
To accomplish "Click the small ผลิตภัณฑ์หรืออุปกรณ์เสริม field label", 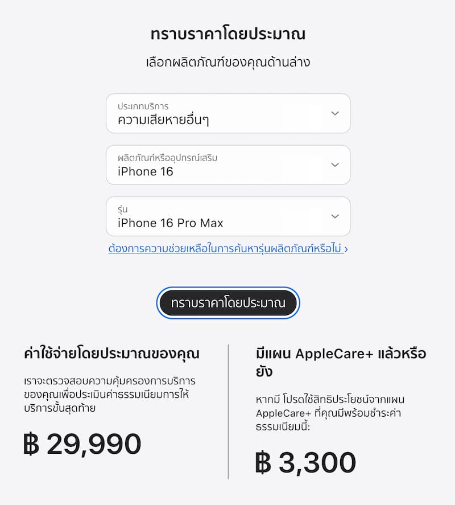I will coord(167,158).
